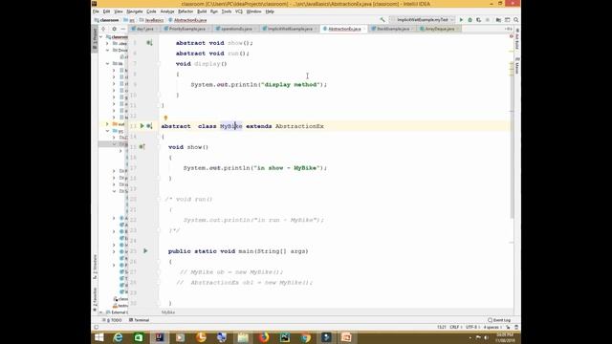This screenshot has width=612, height=344.
Task: Click the Windows Start button
Action: tap(99, 337)
